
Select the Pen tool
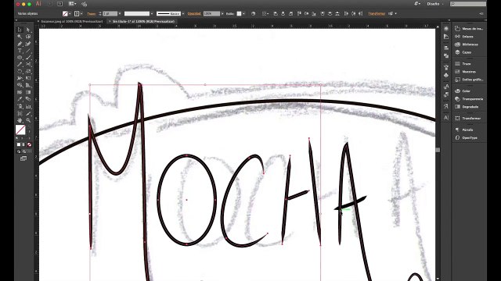point(20,44)
